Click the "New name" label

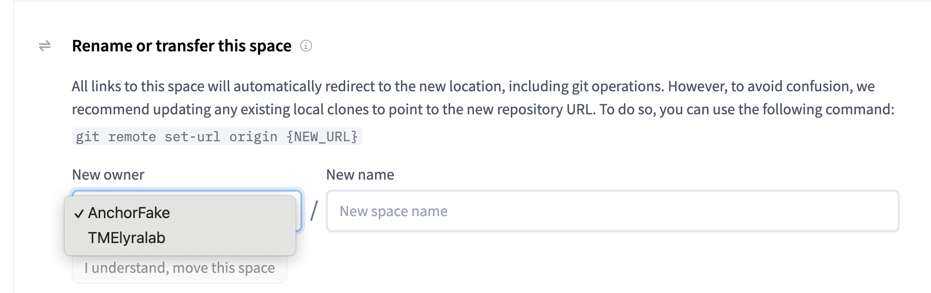tap(360, 175)
